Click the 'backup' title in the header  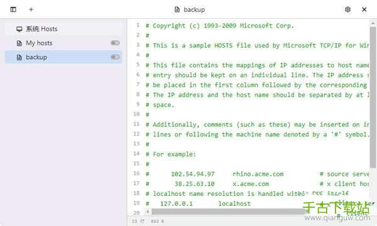pos(194,9)
